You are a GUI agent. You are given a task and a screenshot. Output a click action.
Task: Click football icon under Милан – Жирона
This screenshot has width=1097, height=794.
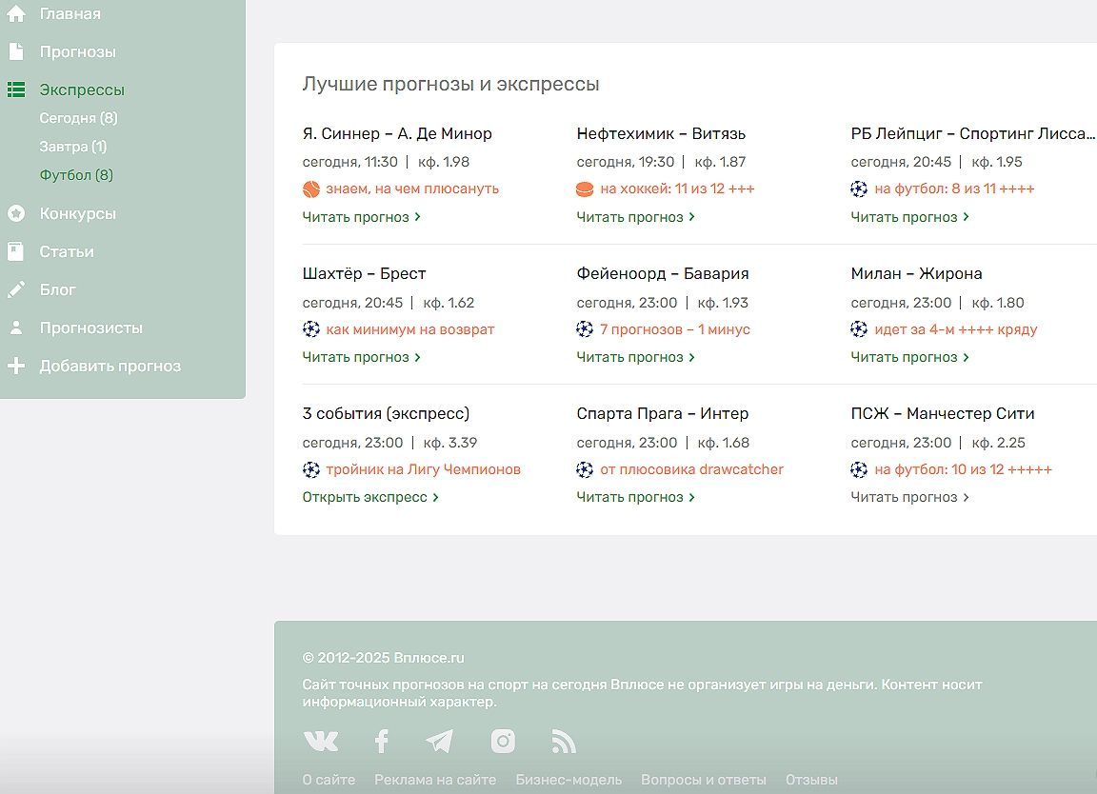click(859, 328)
